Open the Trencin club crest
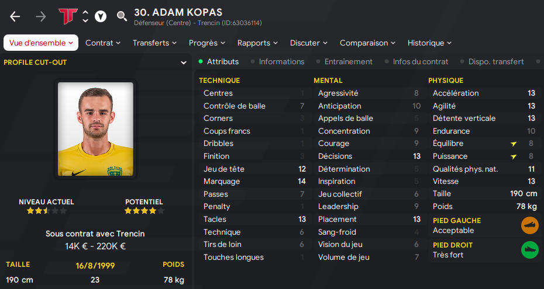This screenshot has height=289, width=544. click(68, 16)
